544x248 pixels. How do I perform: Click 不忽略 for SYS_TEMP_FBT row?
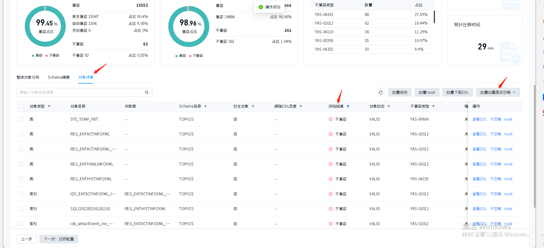[x=496, y=119]
